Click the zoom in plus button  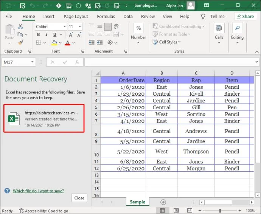point(240,211)
